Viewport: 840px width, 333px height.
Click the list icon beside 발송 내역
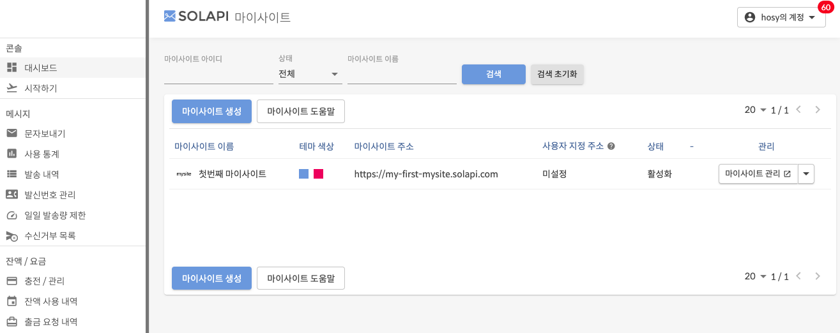[11, 174]
